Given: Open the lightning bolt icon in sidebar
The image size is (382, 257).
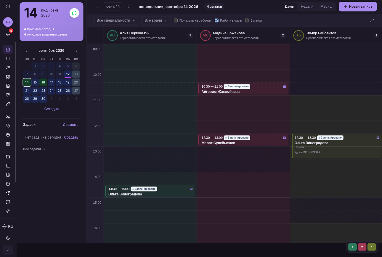Looking at the screenshot, I should pyautogui.click(x=8, y=211).
